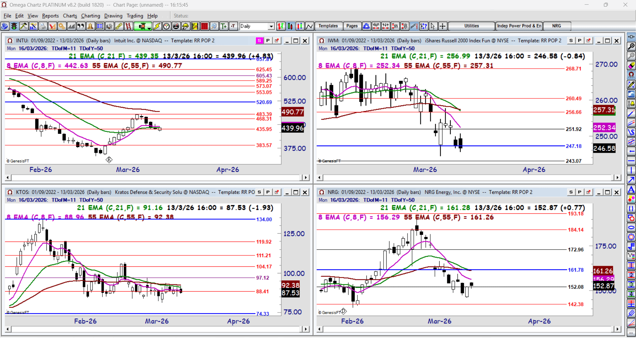This screenshot has width=636, height=338.
Task: Switch to red-green bar chart style
Action: [281, 26]
